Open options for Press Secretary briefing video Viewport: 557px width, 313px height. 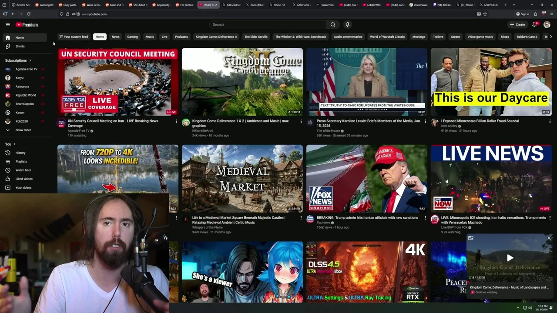425,121
